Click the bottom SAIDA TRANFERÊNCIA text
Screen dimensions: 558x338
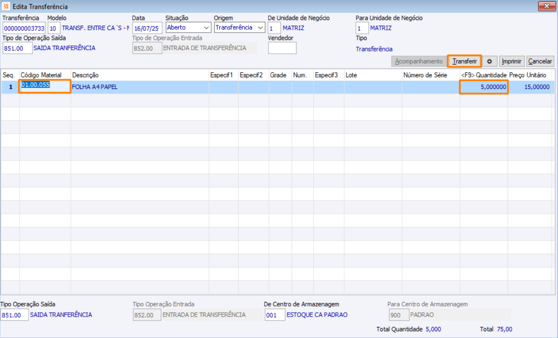tap(61, 315)
